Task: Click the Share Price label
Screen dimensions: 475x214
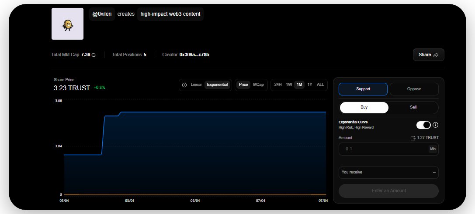Action: point(64,80)
